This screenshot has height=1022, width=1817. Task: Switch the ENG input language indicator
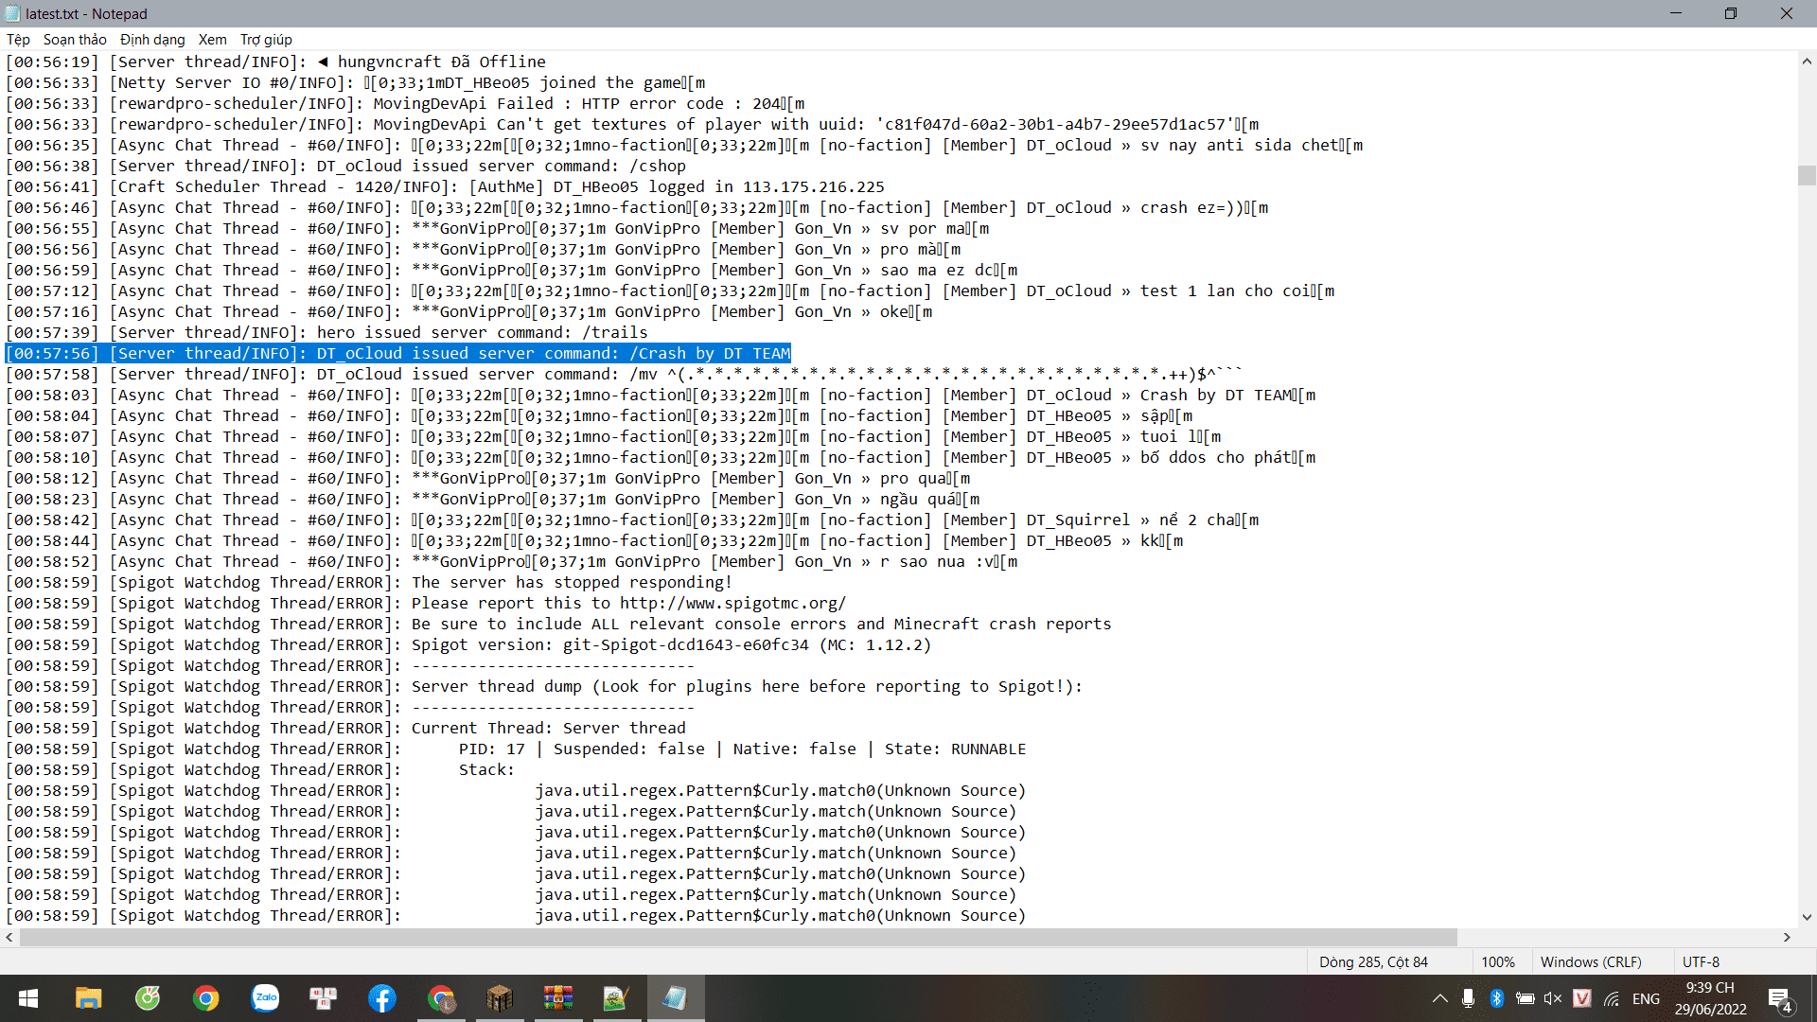tap(1646, 998)
